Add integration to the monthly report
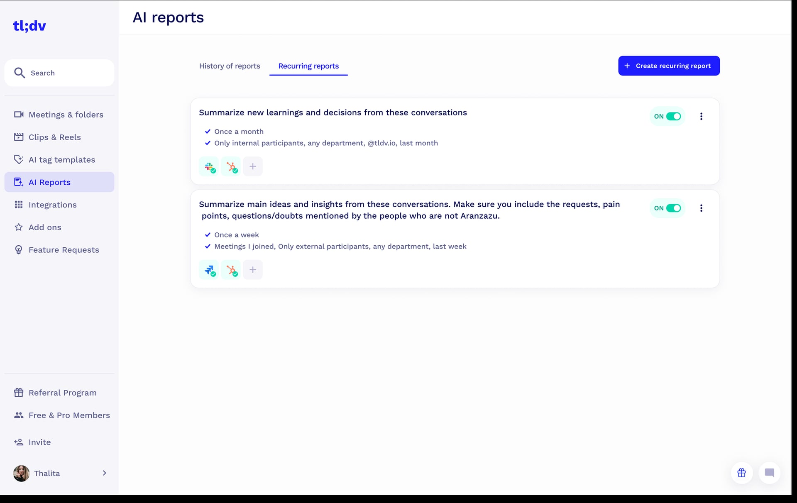797x503 pixels. click(253, 166)
